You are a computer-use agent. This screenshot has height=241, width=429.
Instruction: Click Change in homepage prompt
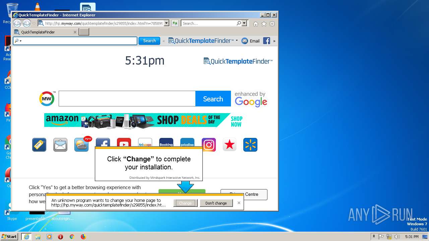point(185,203)
